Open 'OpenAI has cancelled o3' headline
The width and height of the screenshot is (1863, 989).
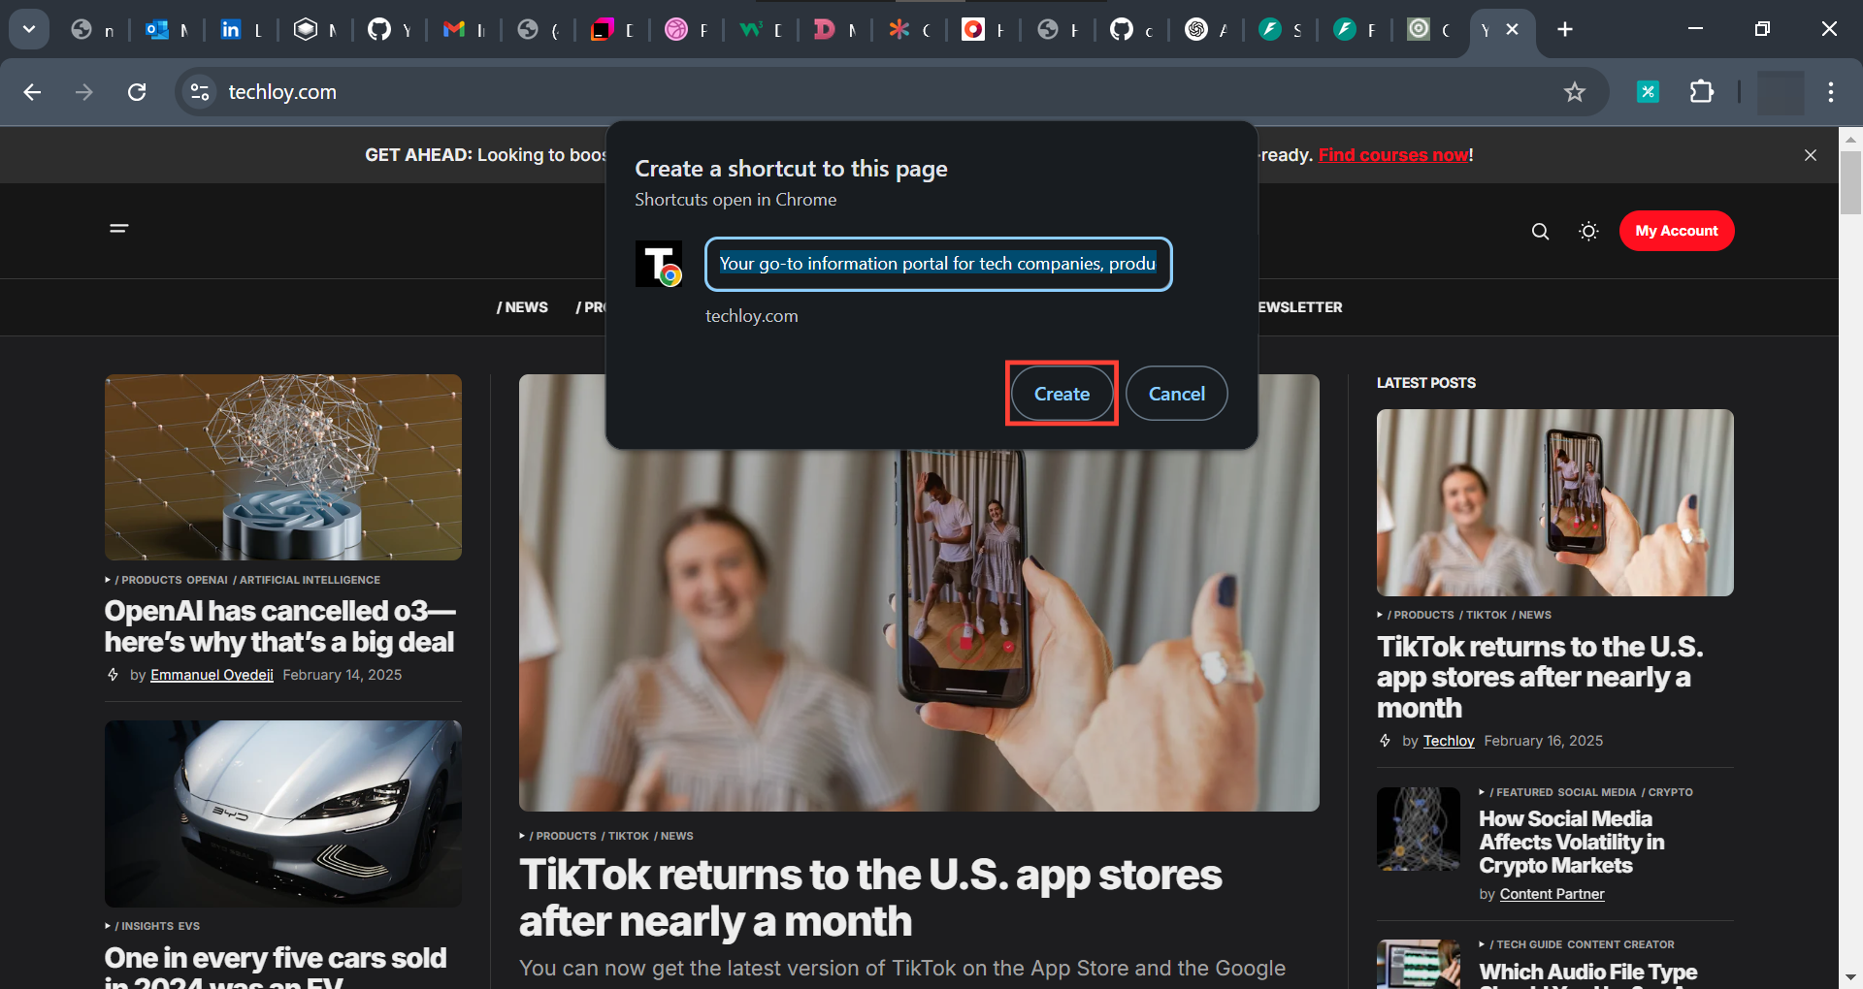(x=279, y=626)
